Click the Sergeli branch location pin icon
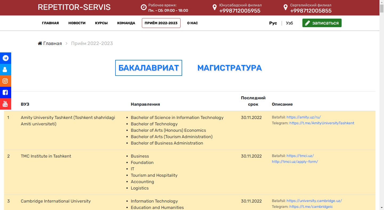 coord(285,7)
